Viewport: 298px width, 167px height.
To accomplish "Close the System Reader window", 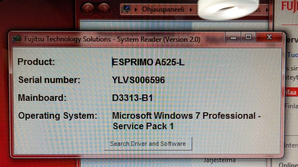I will [269, 37].
